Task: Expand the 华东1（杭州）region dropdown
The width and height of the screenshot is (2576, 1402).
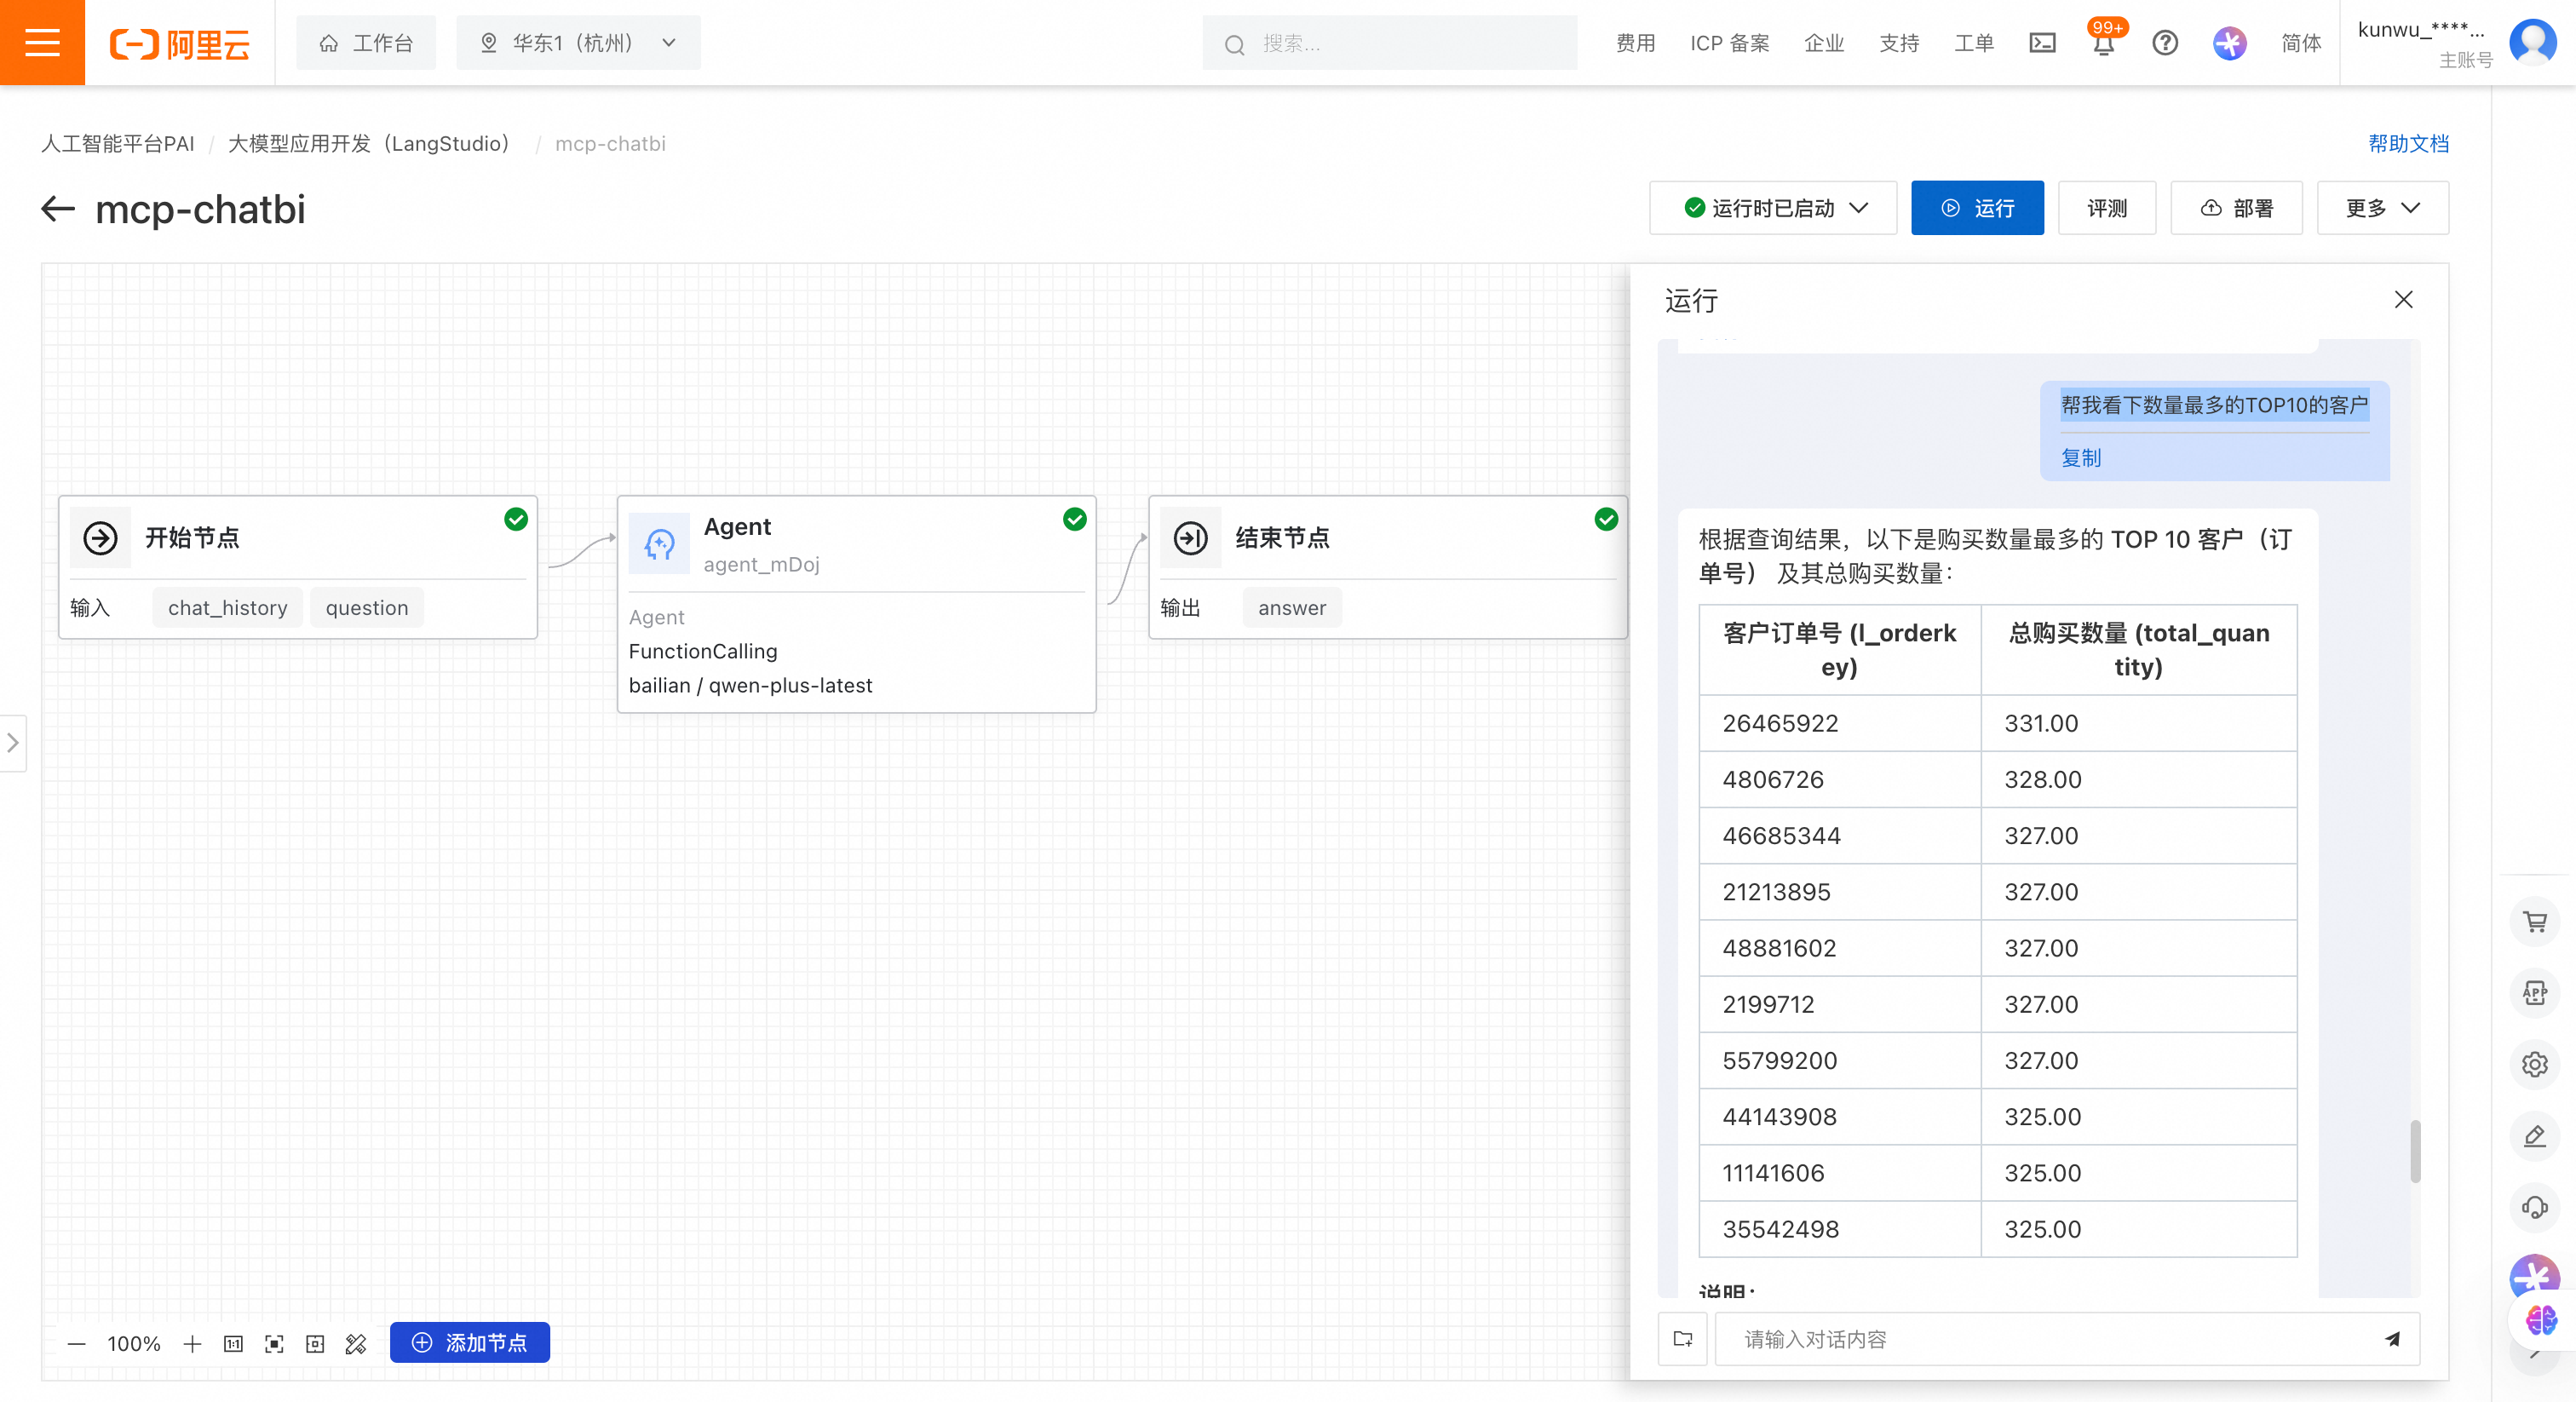Action: click(x=578, y=43)
